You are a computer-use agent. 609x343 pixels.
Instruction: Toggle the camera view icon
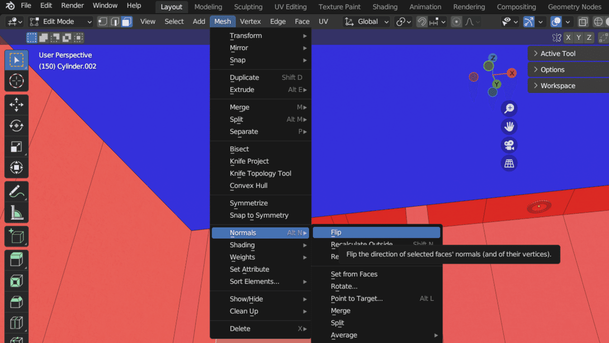click(509, 145)
